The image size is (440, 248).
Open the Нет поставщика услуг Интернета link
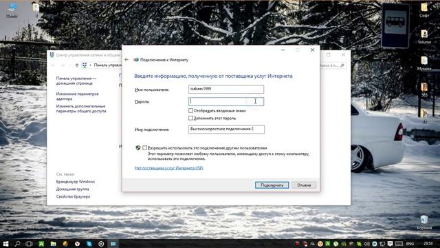[169, 168]
